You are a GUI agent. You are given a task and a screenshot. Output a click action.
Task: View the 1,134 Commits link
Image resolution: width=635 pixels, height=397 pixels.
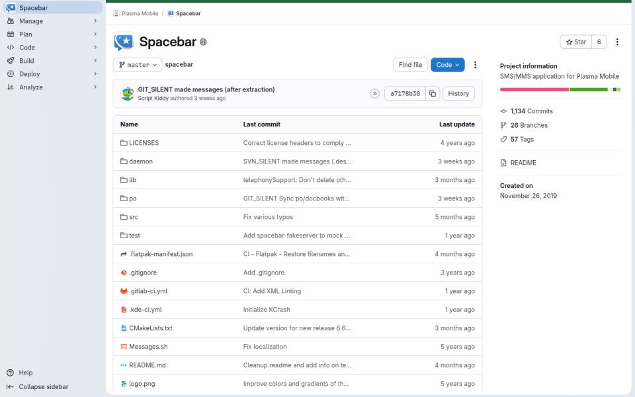click(x=531, y=111)
